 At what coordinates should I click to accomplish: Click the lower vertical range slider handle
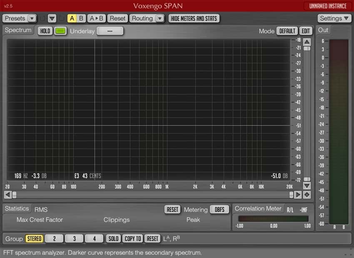[307, 179]
